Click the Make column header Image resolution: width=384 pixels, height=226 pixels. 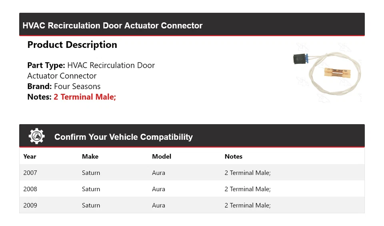(x=90, y=157)
